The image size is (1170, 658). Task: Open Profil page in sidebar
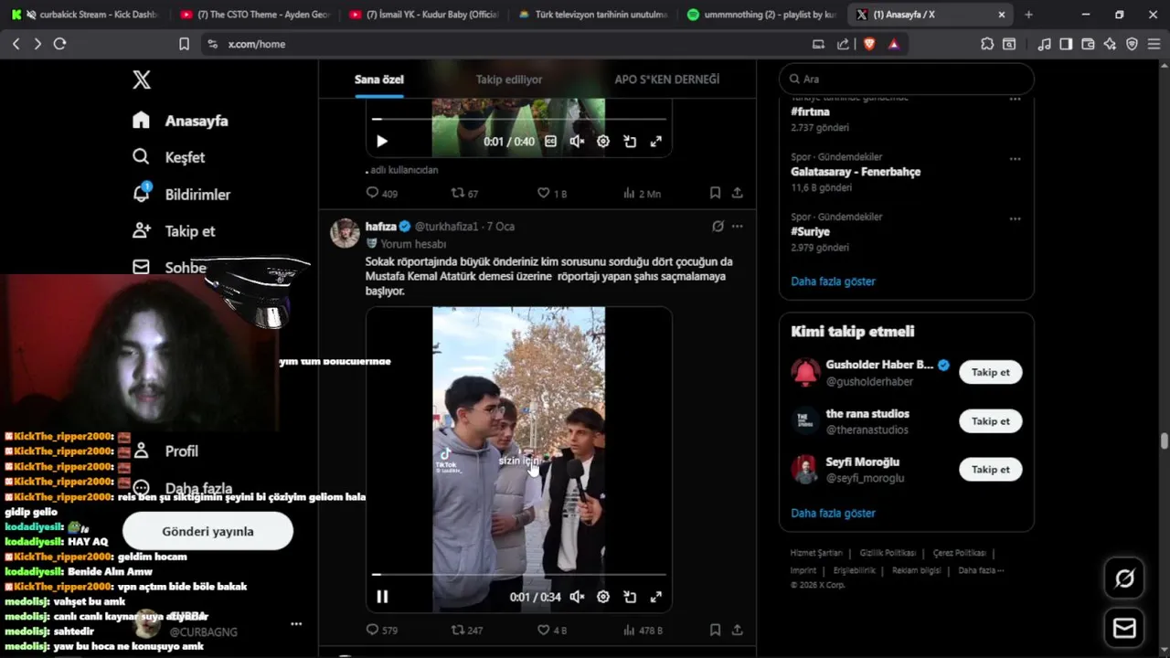(165, 451)
